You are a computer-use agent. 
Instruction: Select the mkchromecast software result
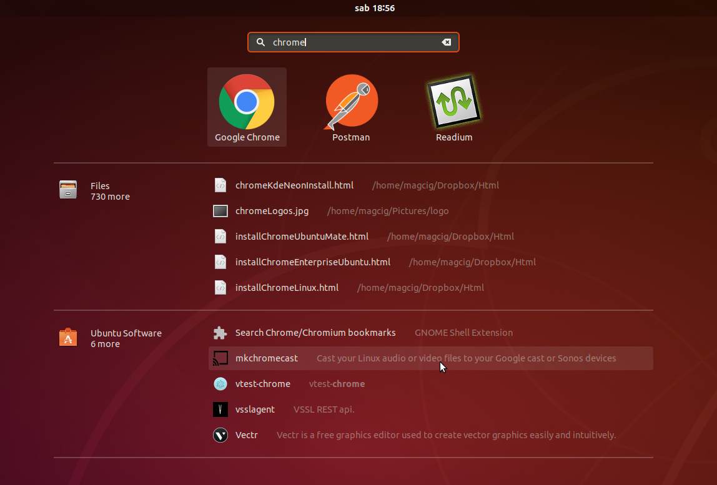coord(431,358)
